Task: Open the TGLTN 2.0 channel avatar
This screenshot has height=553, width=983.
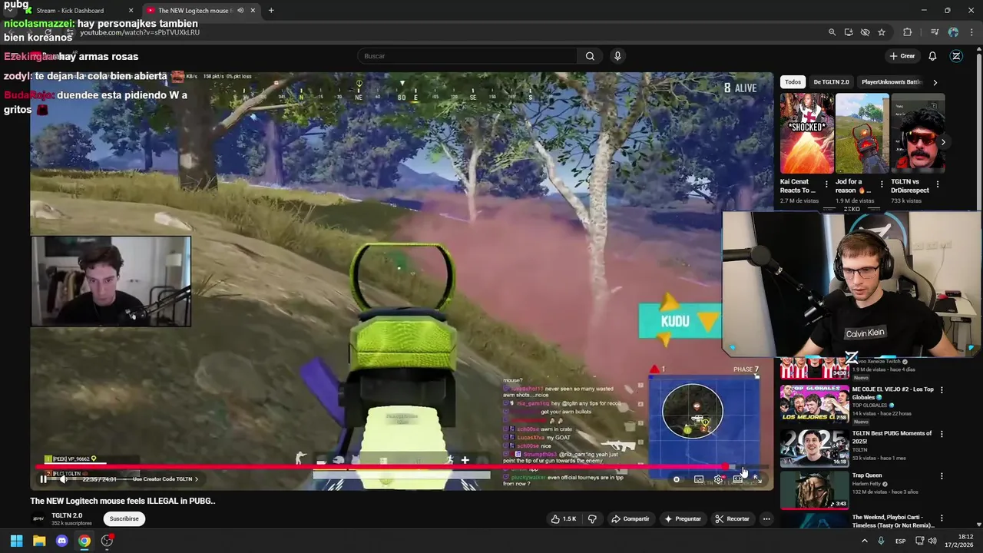Action: tap(38, 519)
